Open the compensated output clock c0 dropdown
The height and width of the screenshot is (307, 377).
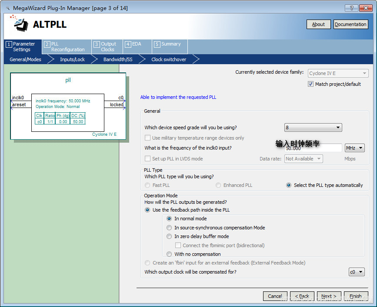[x=357, y=272]
